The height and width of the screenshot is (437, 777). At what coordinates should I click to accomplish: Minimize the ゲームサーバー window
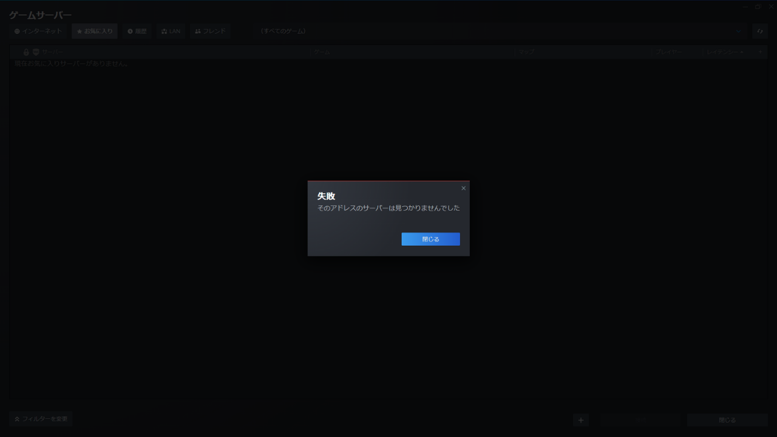[x=745, y=7]
